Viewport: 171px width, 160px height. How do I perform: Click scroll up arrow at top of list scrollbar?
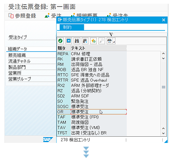click(x=163, y=53)
